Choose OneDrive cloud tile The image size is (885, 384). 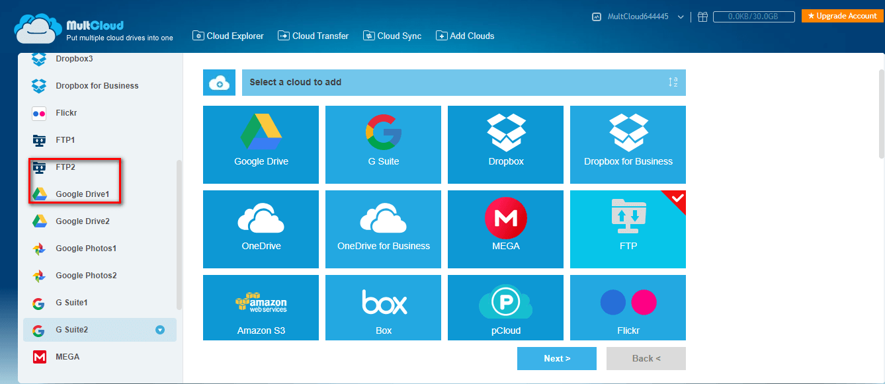coord(261,229)
